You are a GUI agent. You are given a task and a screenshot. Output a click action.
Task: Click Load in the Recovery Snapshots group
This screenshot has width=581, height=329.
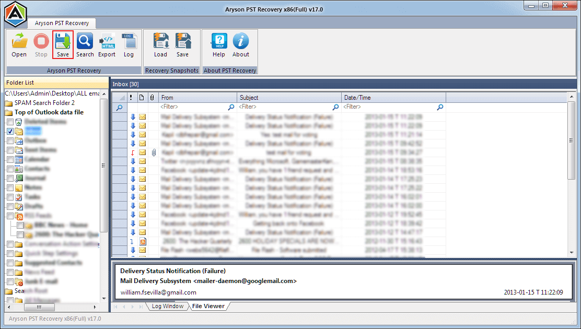point(160,45)
